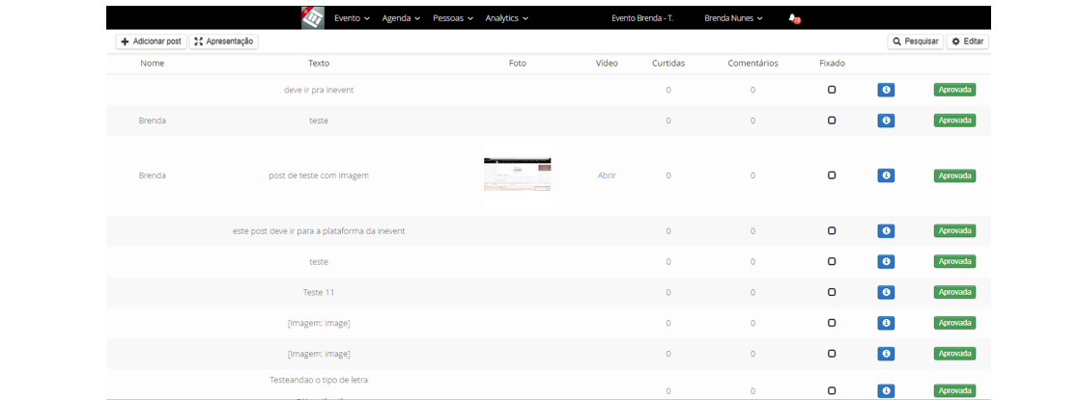Click the 'Evento Brenda - T.' event name

coord(642,18)
